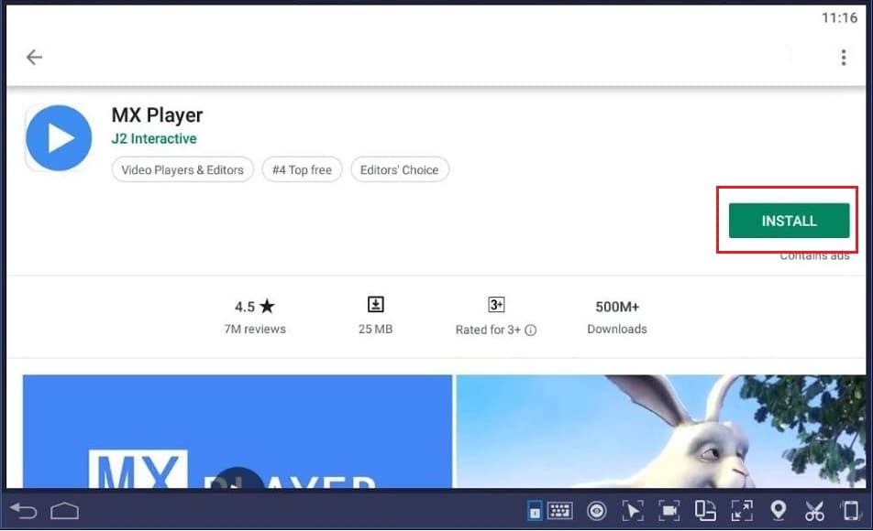View the 4.5 star reviews rating
Viewport: 873px width, 531px height.
point(255,317)
